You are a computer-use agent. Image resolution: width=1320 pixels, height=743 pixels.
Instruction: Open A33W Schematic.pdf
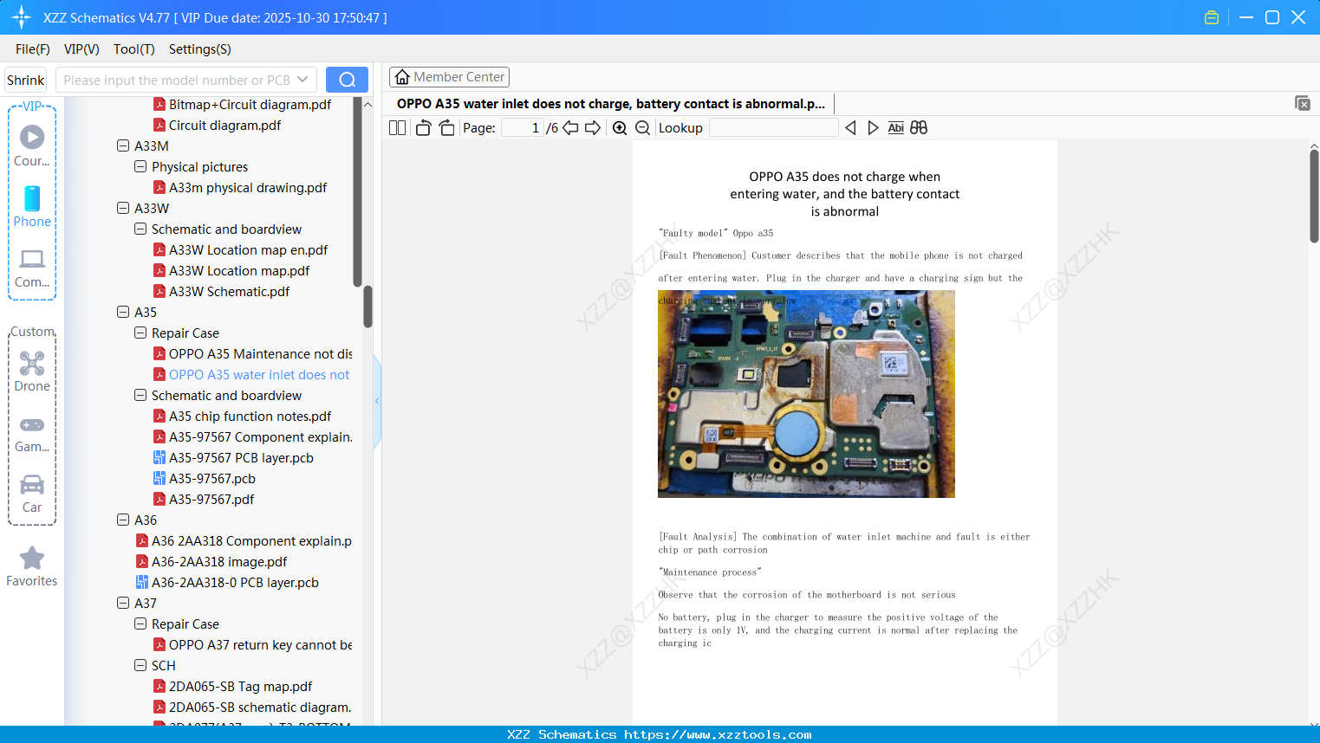pyautogui.click(x=229, y=291)
